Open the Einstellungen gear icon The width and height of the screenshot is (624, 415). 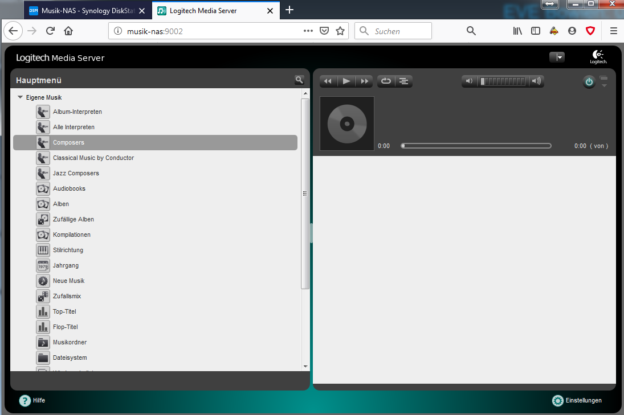pos(557,400)
